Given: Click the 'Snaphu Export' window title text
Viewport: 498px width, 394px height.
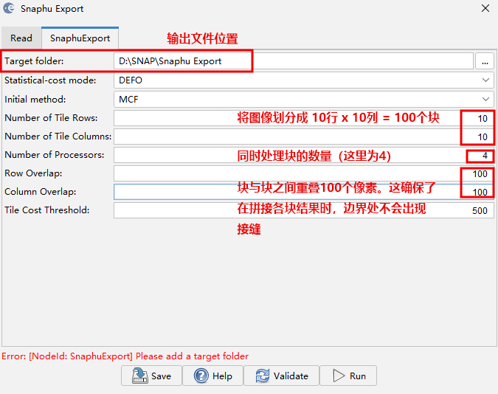Looking at the screenshot, I should pyautogui.click(x=52, y=9).
